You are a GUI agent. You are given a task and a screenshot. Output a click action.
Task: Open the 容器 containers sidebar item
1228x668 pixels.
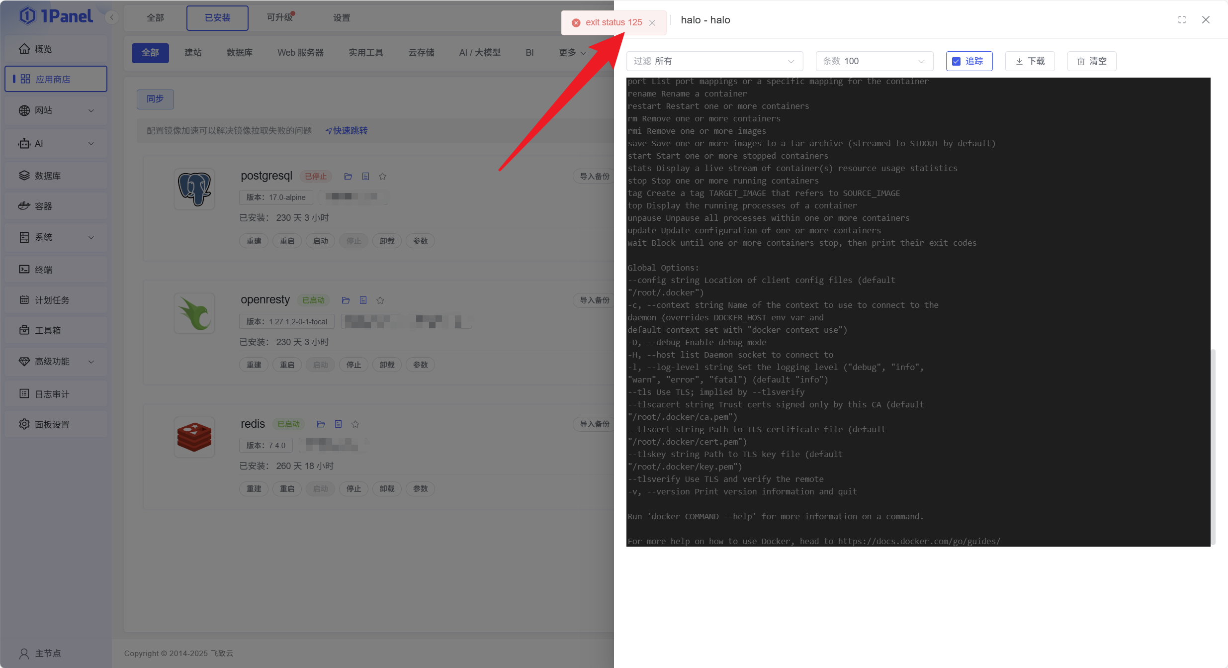pos(56,206)
